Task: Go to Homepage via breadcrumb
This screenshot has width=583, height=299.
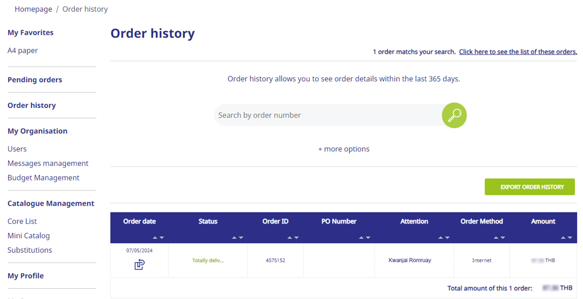Action: click(x=33, y=9)
